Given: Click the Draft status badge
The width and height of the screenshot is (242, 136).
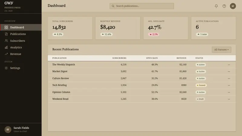Looking at the screenshot, I should click(x=200, y=99).
